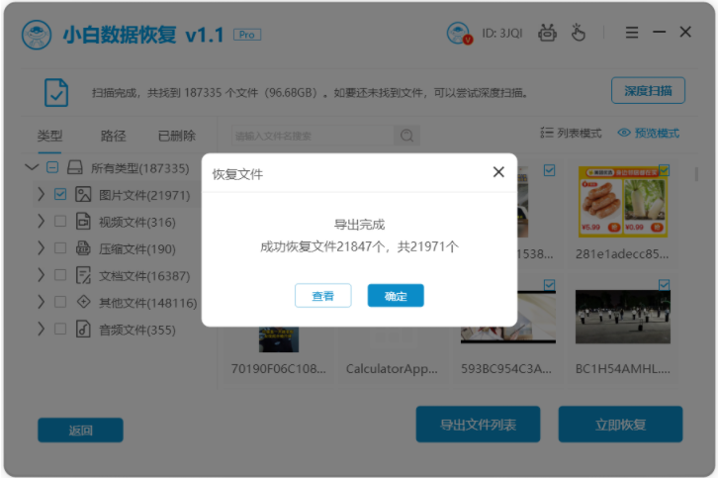Switch to 列表模式 view
Image resolution: width=718 pixels, height=480 pixels.
point(571,133)
